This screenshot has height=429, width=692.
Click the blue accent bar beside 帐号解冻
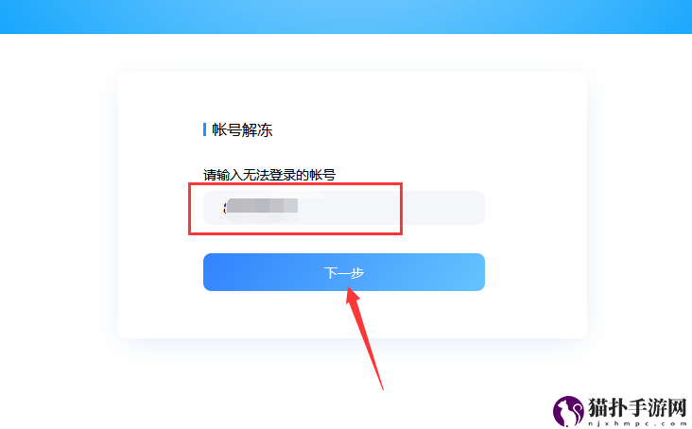coord(205,129)
